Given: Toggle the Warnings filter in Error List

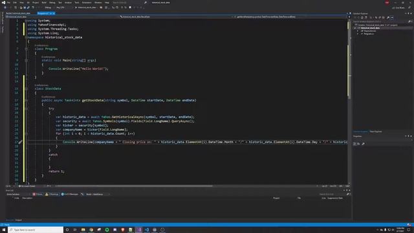Looking at the screenshot, I should 52,194.
